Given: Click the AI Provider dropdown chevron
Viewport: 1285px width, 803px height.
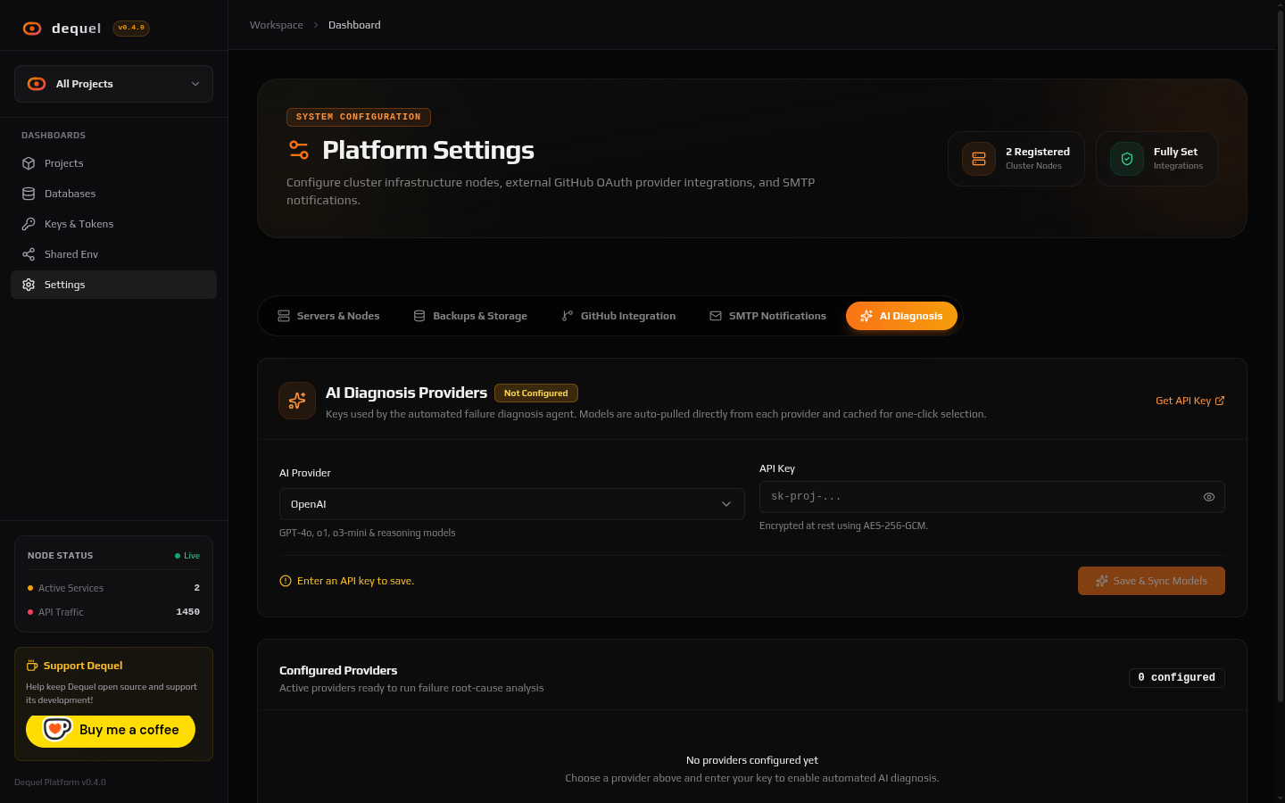Looking at the screenshot, I should pyautogui.click(x=726, y=504).
